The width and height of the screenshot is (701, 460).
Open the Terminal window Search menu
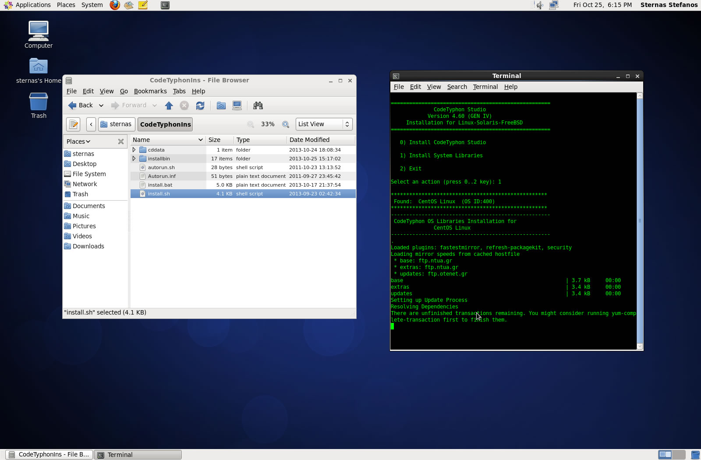pos(457,87)
